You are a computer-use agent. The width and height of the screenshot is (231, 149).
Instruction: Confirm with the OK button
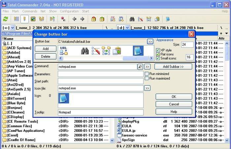point(174,97)
